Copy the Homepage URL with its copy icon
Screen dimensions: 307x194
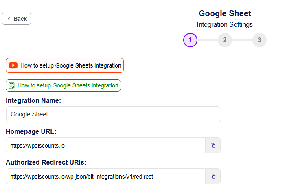[213, 145]
